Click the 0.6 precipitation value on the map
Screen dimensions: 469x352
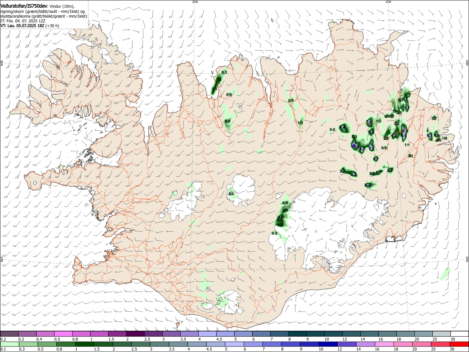point(332,130)
